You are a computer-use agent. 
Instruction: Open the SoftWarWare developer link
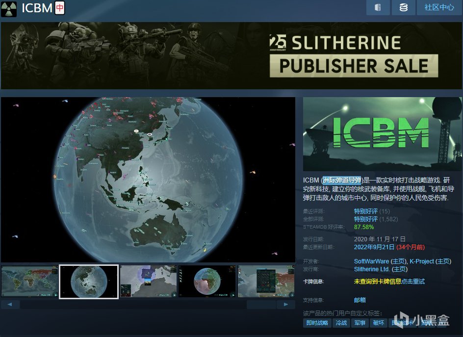point(371,261)
